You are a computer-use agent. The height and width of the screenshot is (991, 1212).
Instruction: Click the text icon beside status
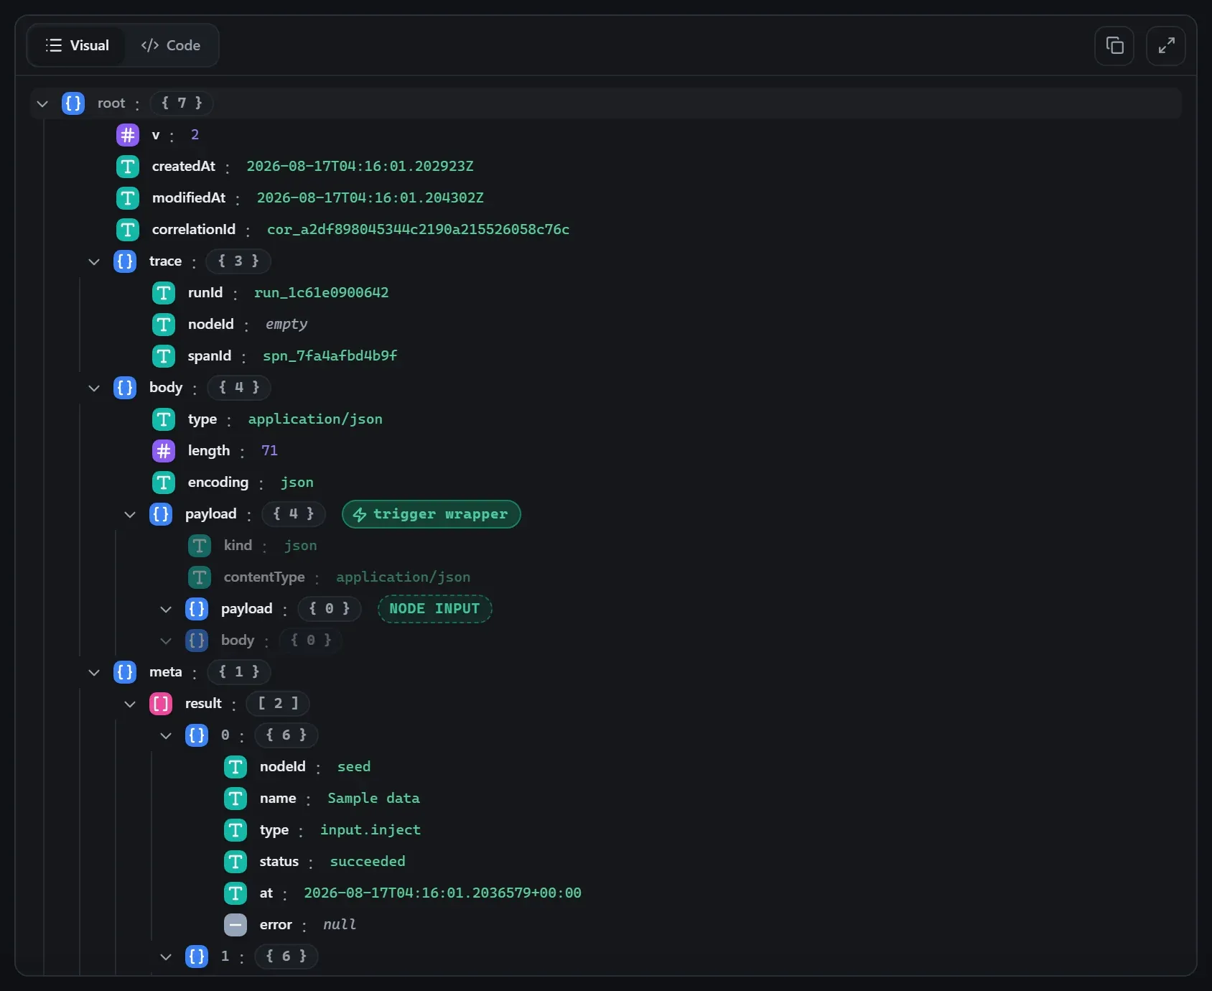point(236,862)
